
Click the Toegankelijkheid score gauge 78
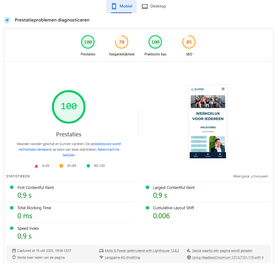[x=122, y=42]
